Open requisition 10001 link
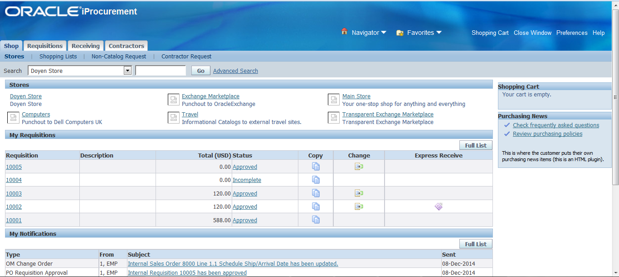The height and width of the screenshot is (277, 619). (x=14, y=220)
